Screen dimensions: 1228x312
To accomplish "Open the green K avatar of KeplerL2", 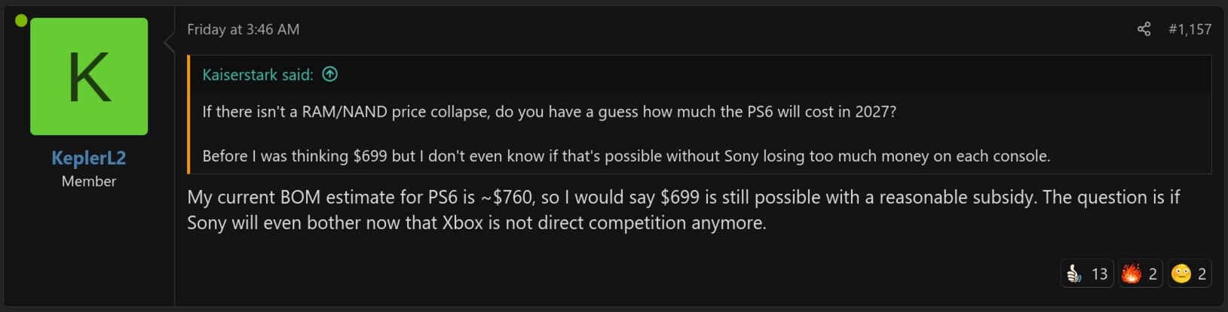I will pyautogui.click(x=89, y=77).
